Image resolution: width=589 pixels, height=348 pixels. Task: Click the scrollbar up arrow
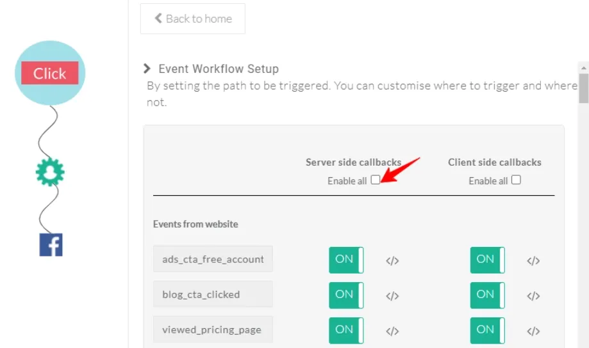[583, 68]
